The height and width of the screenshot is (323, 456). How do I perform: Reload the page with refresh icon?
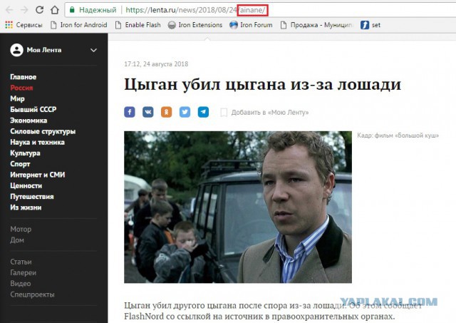[x=40, y=10]
